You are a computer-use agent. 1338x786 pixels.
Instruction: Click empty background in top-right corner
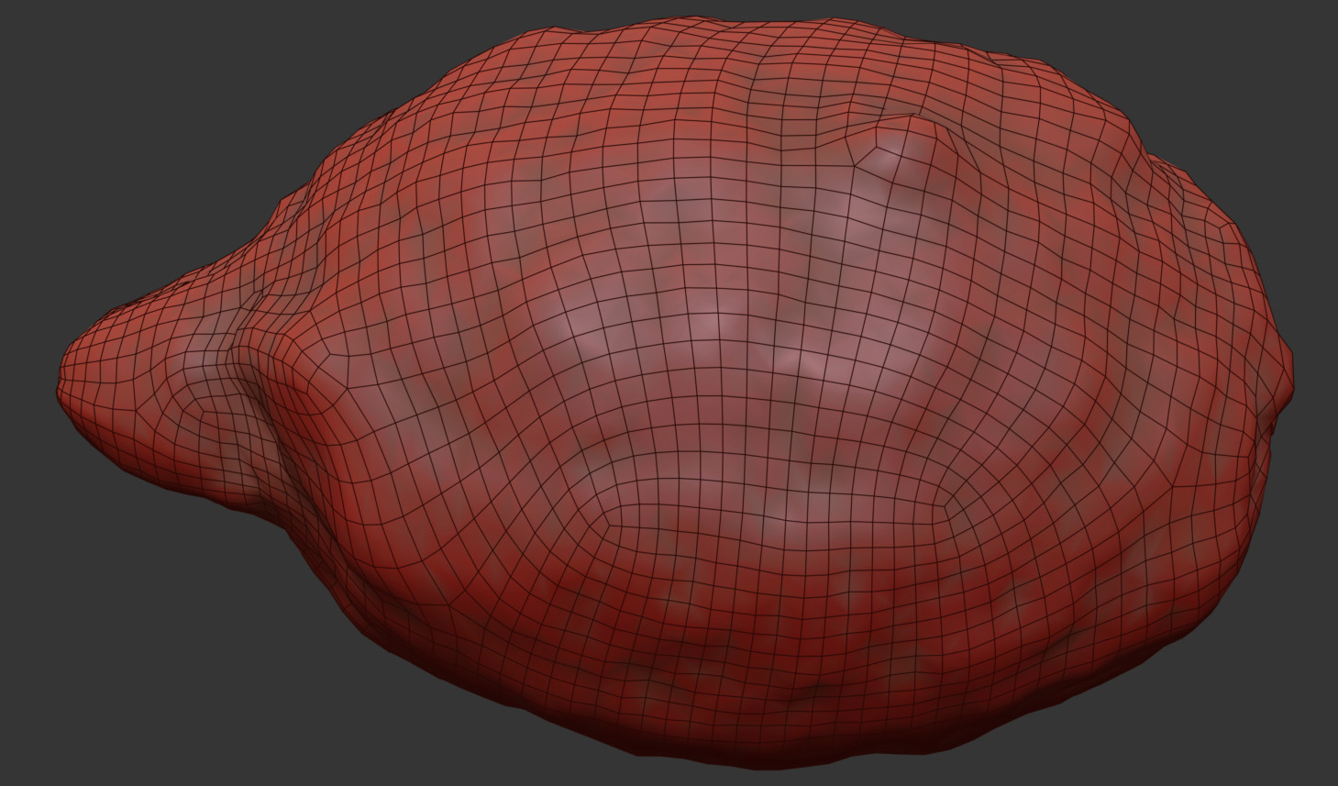pyautogui.click(x=1275, y=55)
